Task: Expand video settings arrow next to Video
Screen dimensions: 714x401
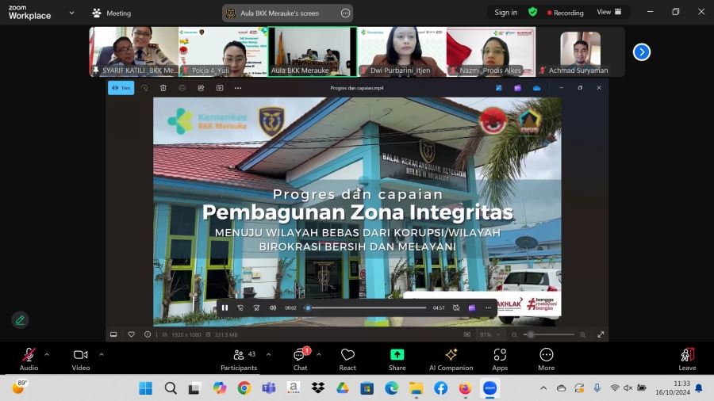Action: tap(102, 354)
